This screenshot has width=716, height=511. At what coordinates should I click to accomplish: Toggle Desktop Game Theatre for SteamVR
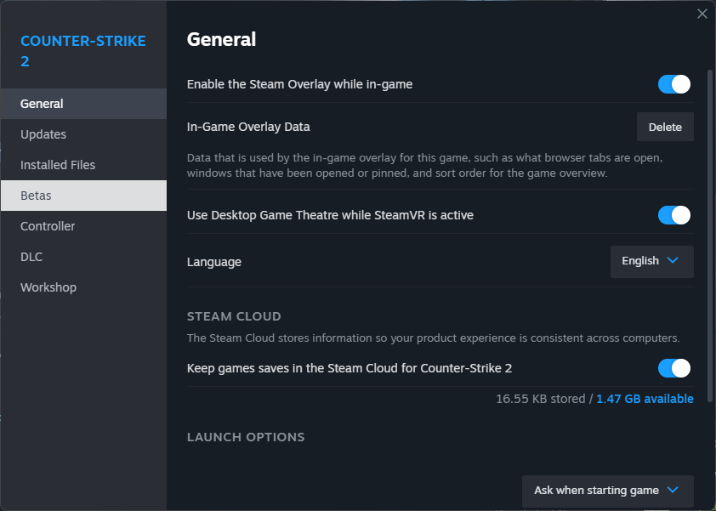click(674, 215)
